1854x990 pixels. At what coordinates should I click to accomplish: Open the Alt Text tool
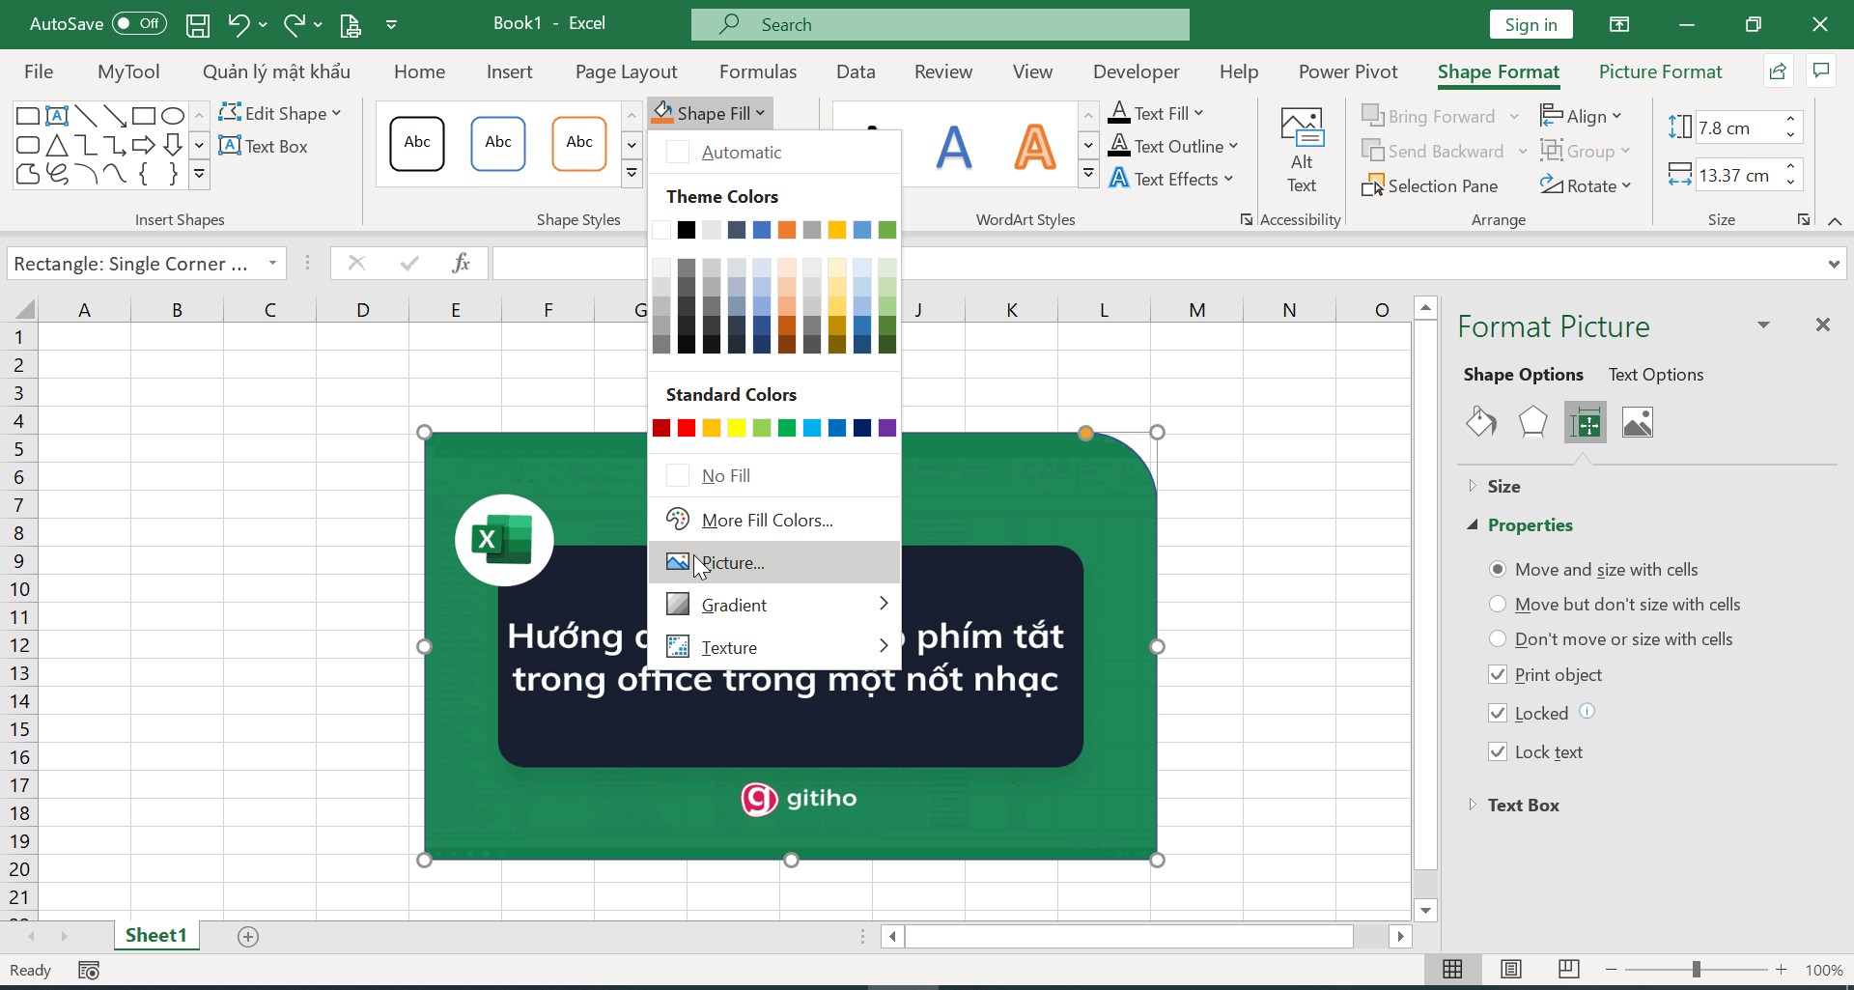tap(1301, 151)
